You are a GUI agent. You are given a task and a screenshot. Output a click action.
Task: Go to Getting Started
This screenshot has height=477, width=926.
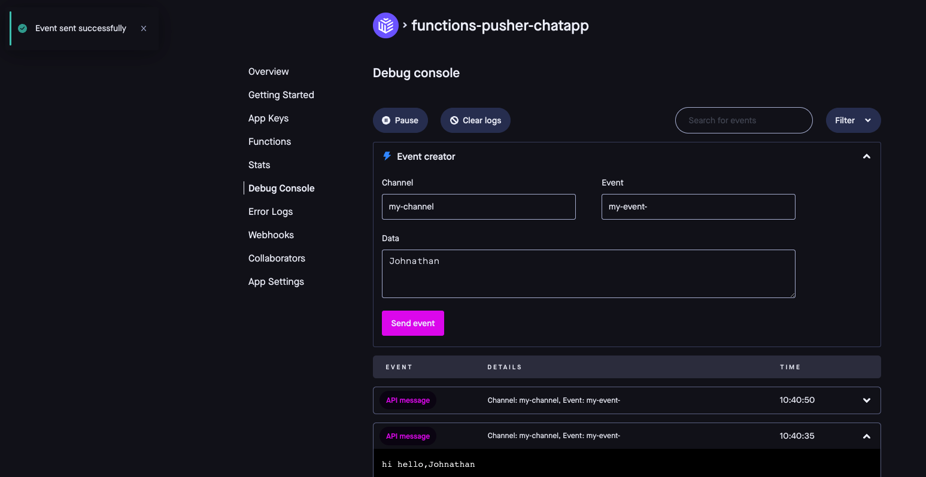click(281, 95)
